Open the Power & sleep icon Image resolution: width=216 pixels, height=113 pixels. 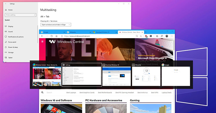tap(6, 47)
